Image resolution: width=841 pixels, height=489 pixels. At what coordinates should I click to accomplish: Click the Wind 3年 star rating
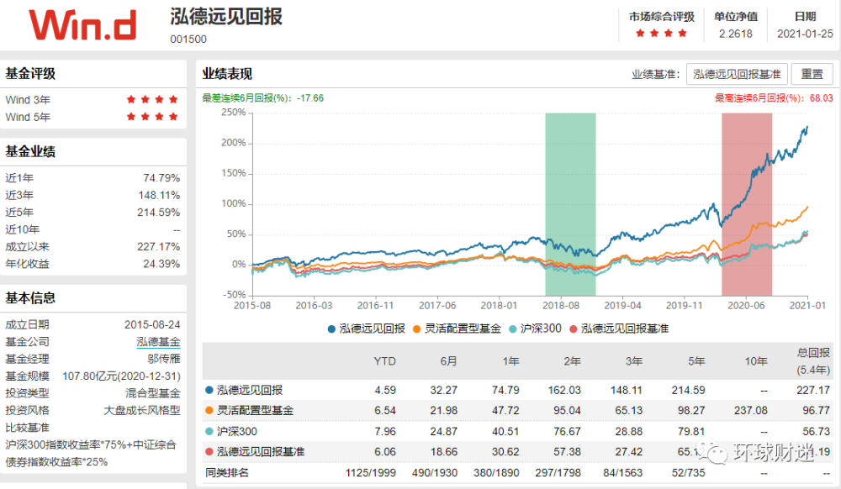(151, 100)
